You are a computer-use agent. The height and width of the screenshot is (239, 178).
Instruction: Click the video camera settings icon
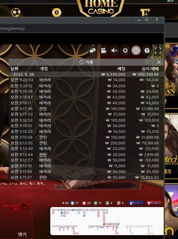point(103,50)
